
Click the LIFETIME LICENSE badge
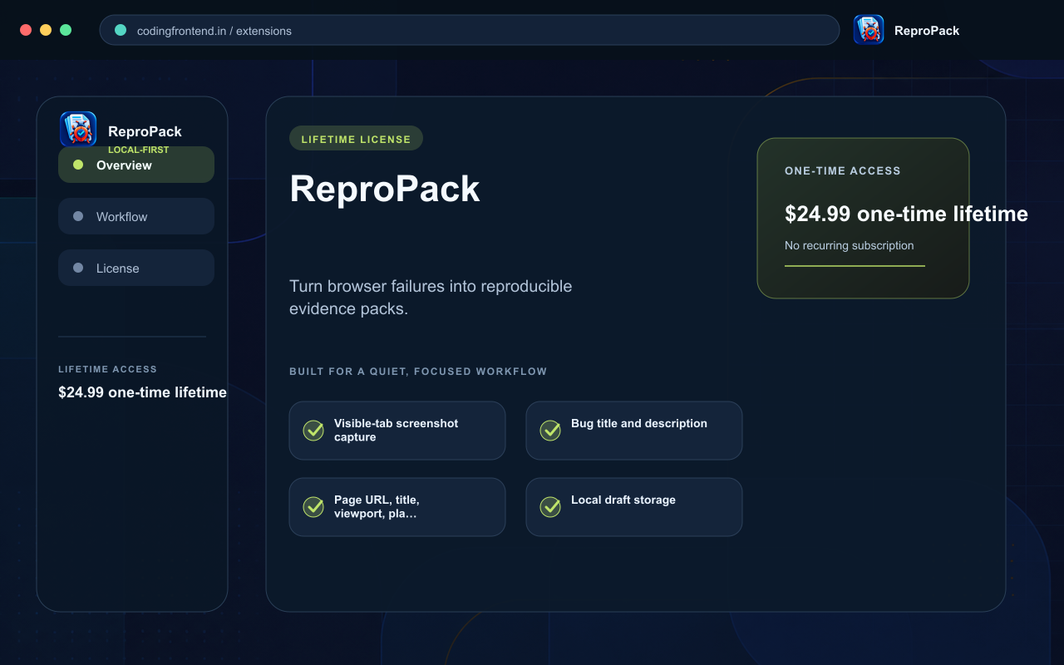tap(356, 139)
